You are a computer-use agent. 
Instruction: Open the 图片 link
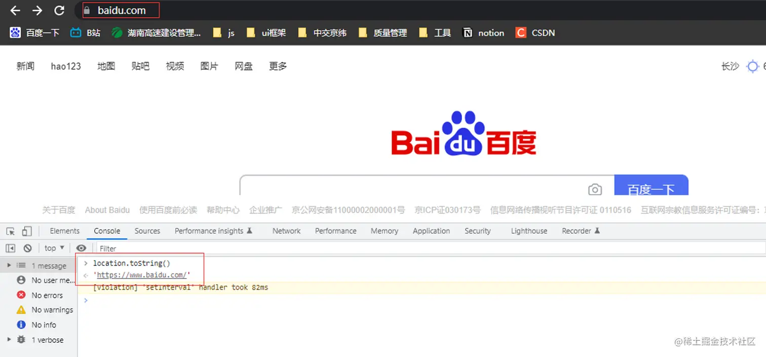209,66
